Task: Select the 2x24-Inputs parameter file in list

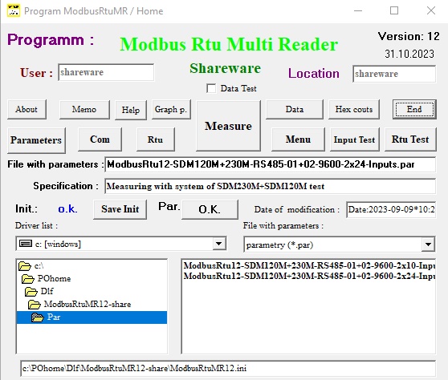Action: [x=309, y=276]
